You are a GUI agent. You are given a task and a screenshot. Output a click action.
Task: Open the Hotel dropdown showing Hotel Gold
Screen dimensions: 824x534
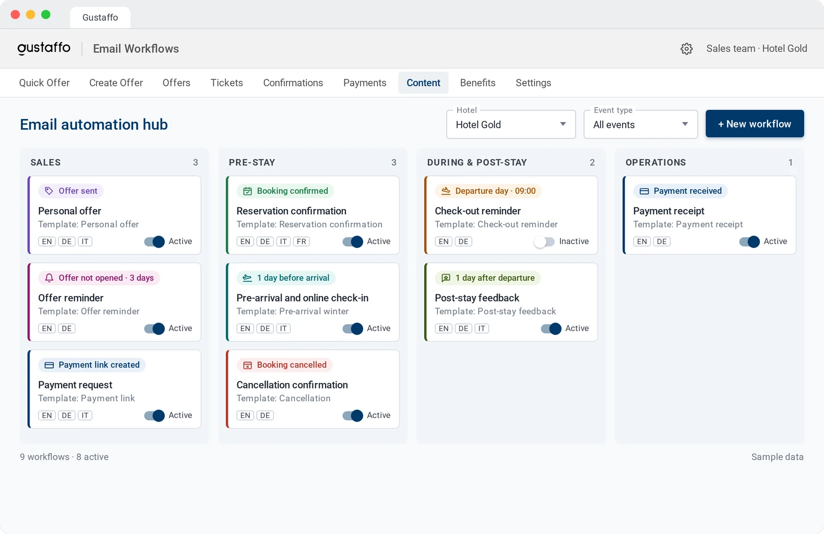pyautogui.click(x=511, y=125)
